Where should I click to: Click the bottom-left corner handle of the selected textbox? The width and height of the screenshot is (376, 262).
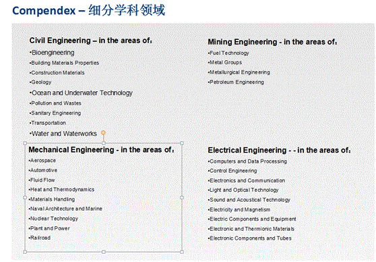pos(25,252)
